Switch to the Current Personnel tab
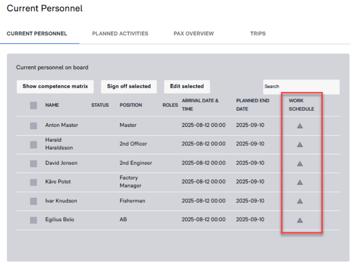This screenshot has width=351, height=264. (37, 33)
